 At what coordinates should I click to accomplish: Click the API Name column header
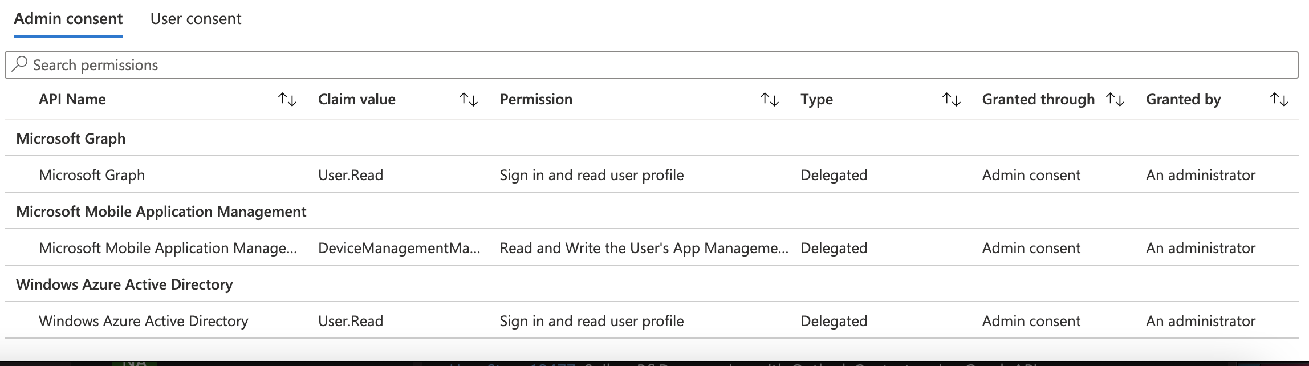coord(72,100)
